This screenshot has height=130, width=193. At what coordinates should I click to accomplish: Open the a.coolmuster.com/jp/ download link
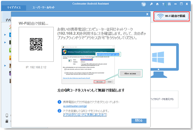click(x=75, y=106)
